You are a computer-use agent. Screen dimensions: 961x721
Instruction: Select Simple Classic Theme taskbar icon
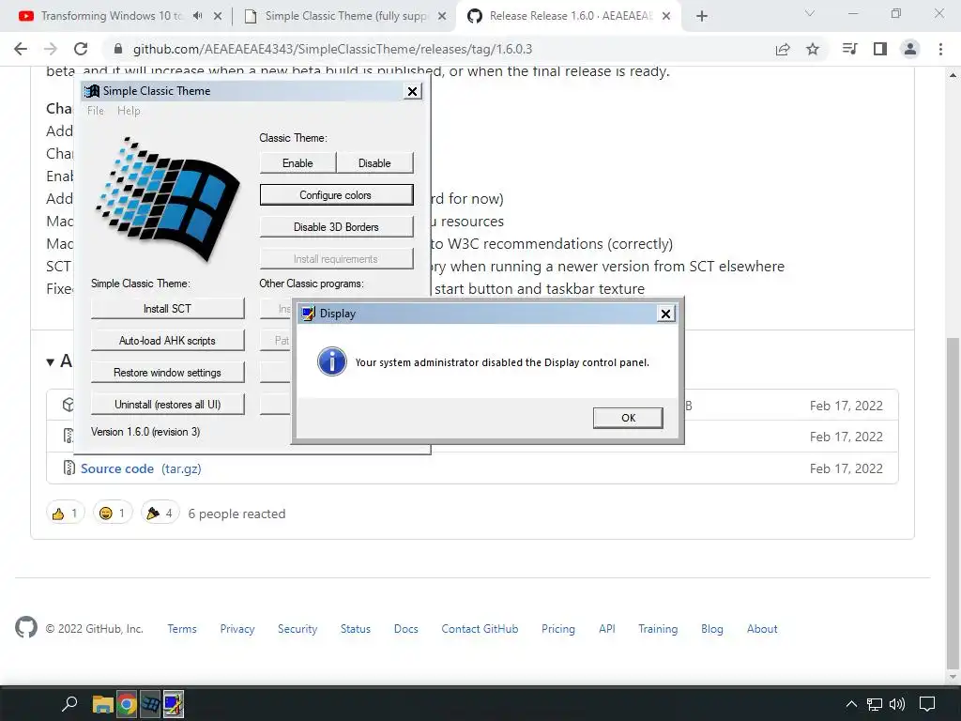[150, 705]
